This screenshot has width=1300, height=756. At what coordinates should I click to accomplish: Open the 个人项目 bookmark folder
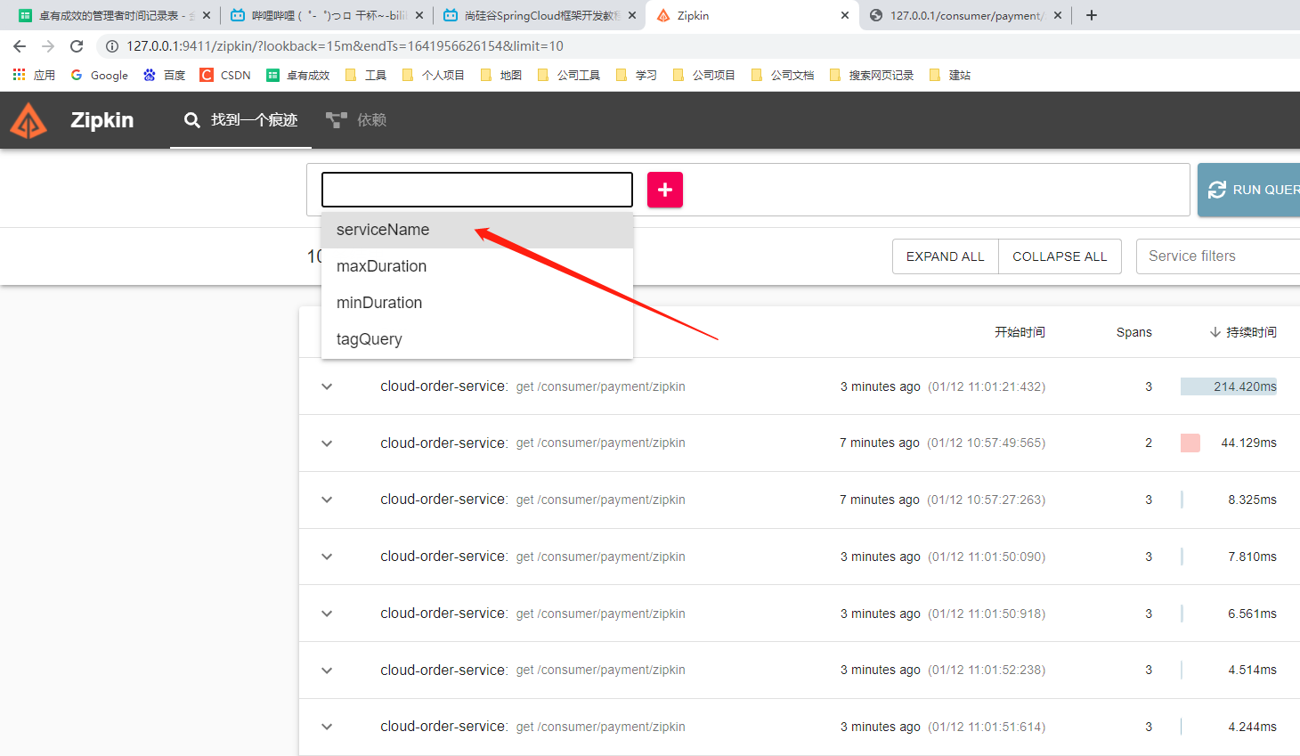pyautogui.click(x=433, y=75)
